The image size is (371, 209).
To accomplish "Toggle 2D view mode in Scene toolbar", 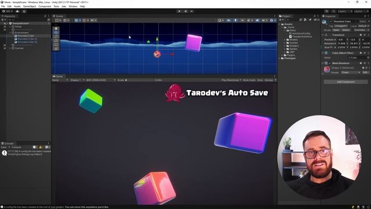I will (228, 20).
